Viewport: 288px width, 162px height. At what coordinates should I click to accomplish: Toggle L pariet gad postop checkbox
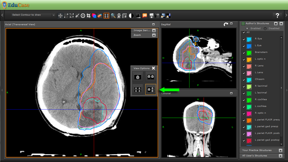click(244, 141)
